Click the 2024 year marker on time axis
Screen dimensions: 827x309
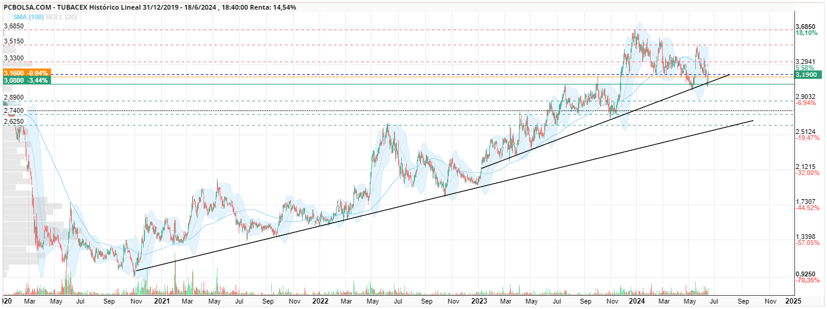coord(636,300)
